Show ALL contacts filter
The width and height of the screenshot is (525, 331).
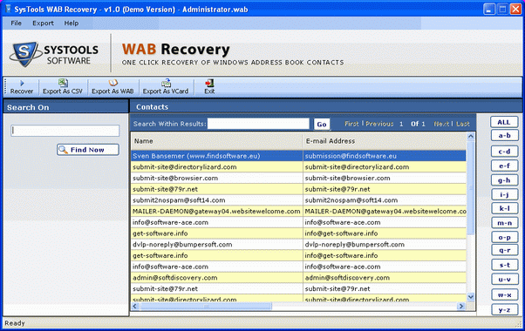pos(504,122)
